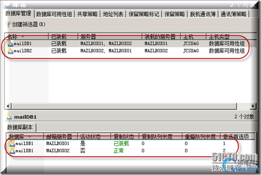The height and width of the screenshot is (175, 261).
Task: Click left arrow of horizontal scrollbar
Action: pyautogui.click(x=8, y=106)
